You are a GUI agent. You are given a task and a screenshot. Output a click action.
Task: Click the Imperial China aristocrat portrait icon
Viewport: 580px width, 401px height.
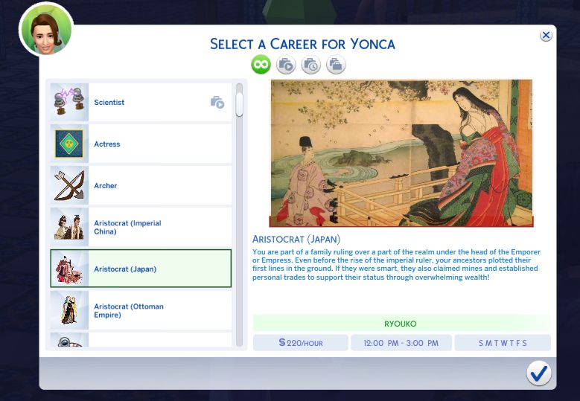pyautogui.click(x=69, y=228)
